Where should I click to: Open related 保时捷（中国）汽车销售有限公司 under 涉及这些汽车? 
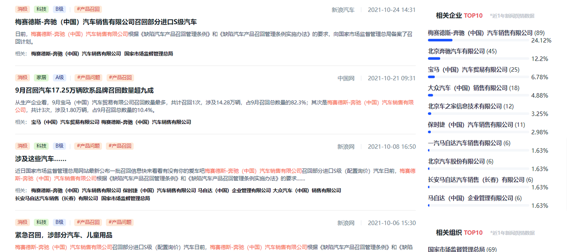pyautogui.click(x=159, y=191)
